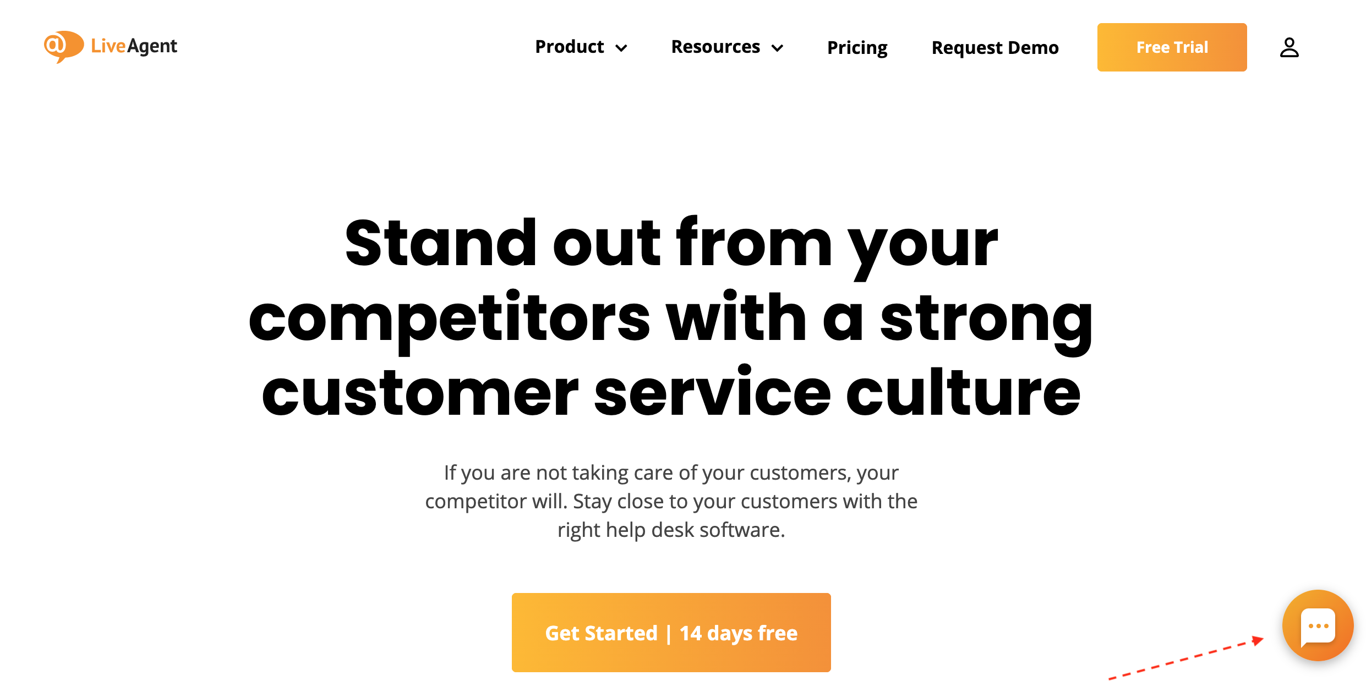Click the orange @ speech bubble logo
This screenshot has height=681, width=1366.
[x=63, y=46]
